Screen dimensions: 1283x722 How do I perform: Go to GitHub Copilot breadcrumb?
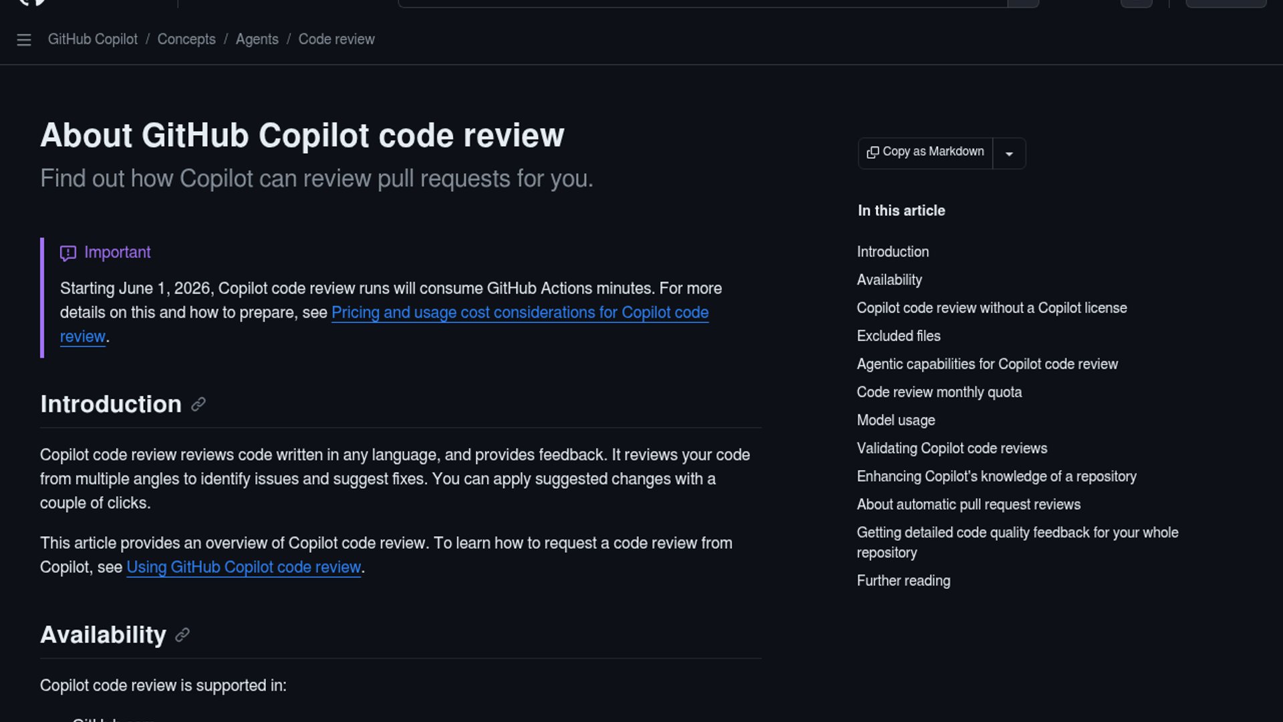(x=93, y=39)
